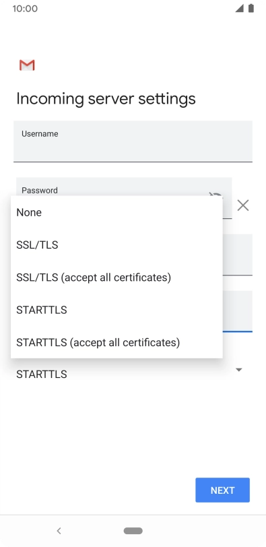Select STARTTLS (accept all certificates)
The width and height of the screenshot is (266, 547).
pos(117,342)
